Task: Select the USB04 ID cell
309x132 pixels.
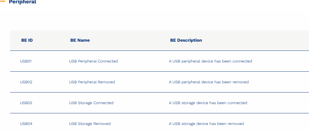Action: pos(26,124)
